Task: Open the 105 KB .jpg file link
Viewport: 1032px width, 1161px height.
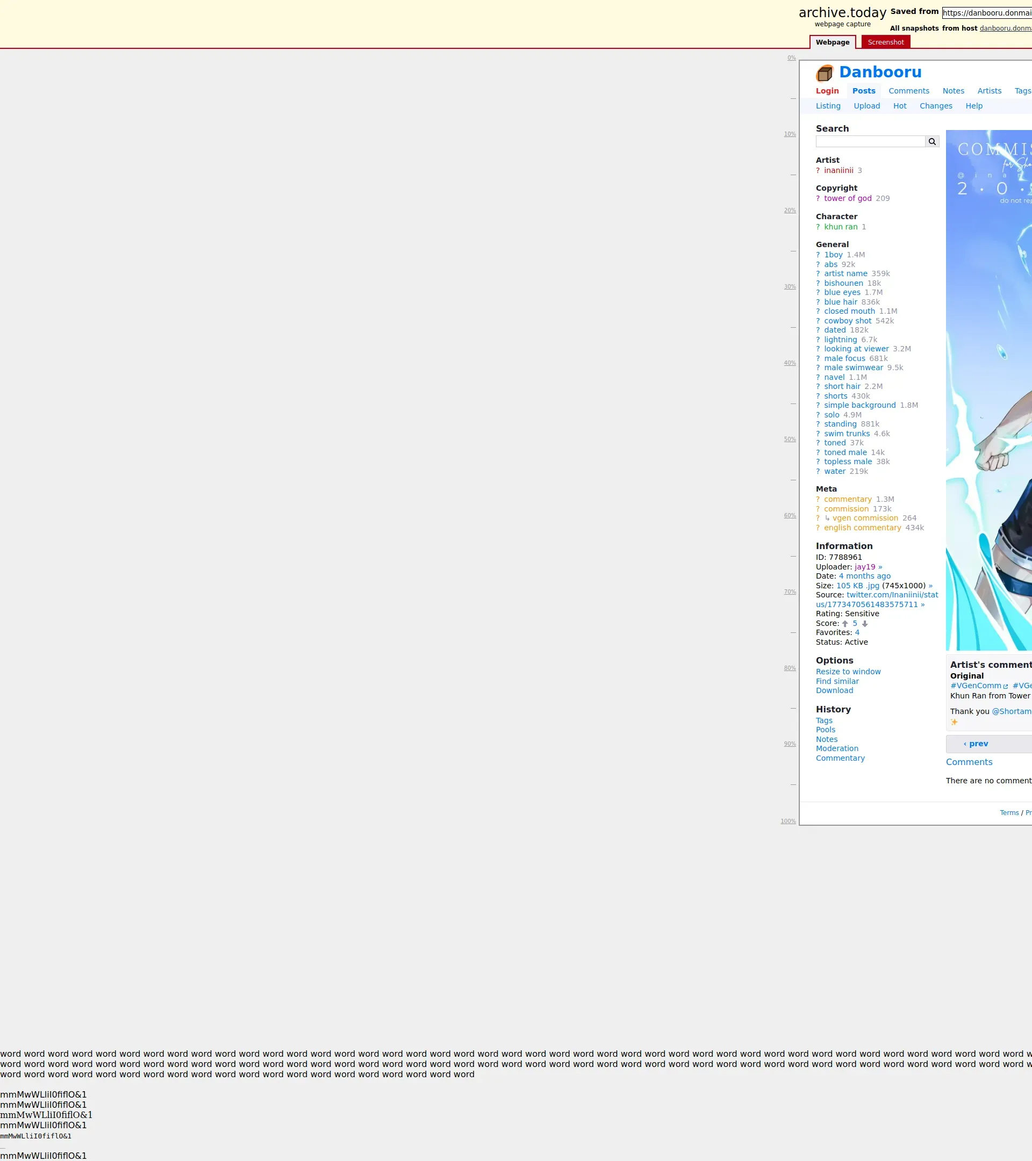Action: pos(857,586)
